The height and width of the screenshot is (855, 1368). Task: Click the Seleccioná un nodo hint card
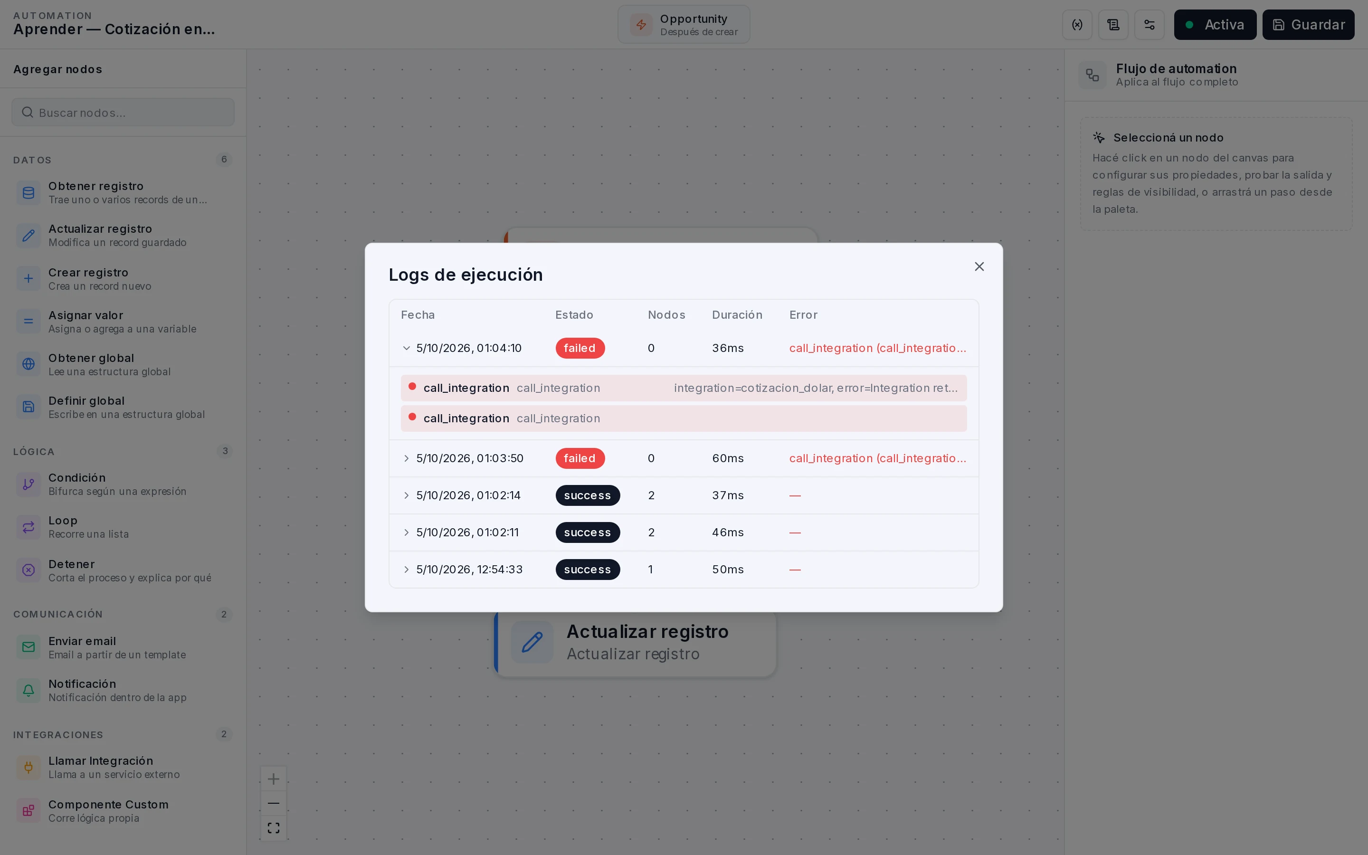(1216, 173)
